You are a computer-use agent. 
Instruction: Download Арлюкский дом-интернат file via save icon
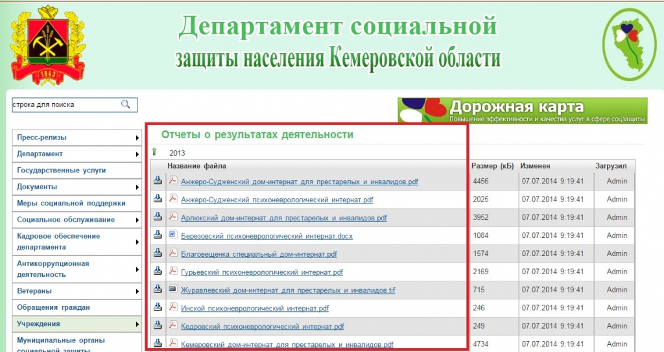pos(158,217)
